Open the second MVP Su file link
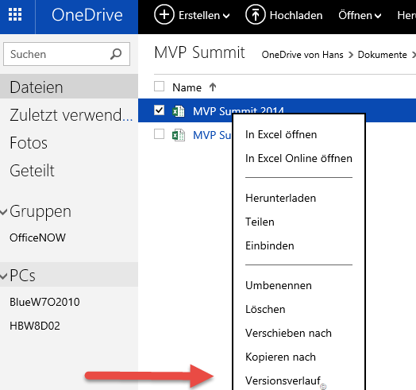 tap(212, 135)
